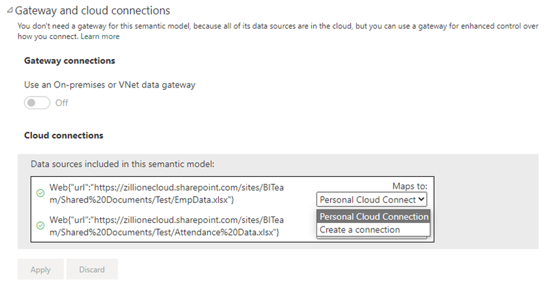Image resolution: width=560 pixels, height=286 pixels.
Task: Click the green check icon for EmpData.xlsx
Action: point(40,193)
